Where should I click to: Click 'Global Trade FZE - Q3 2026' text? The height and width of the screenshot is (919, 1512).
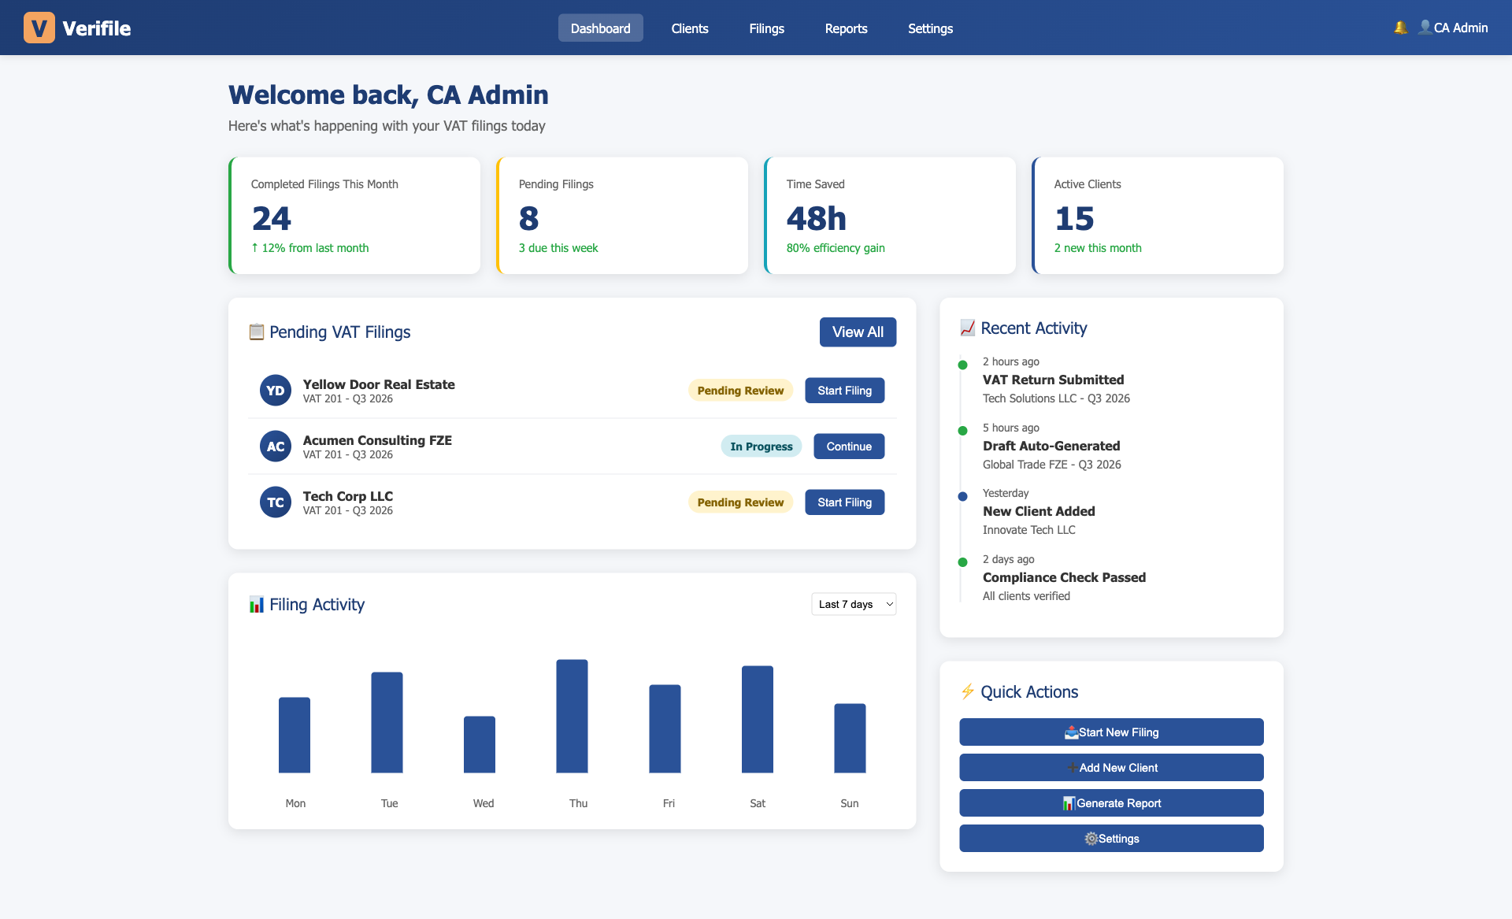[x=1052, y=465]
